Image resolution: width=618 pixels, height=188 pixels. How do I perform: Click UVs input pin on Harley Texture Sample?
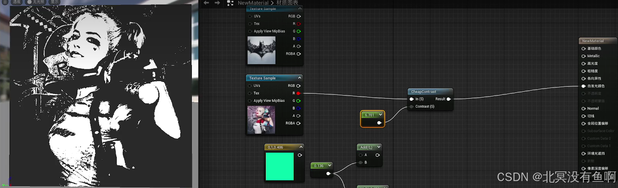(250, 86)
